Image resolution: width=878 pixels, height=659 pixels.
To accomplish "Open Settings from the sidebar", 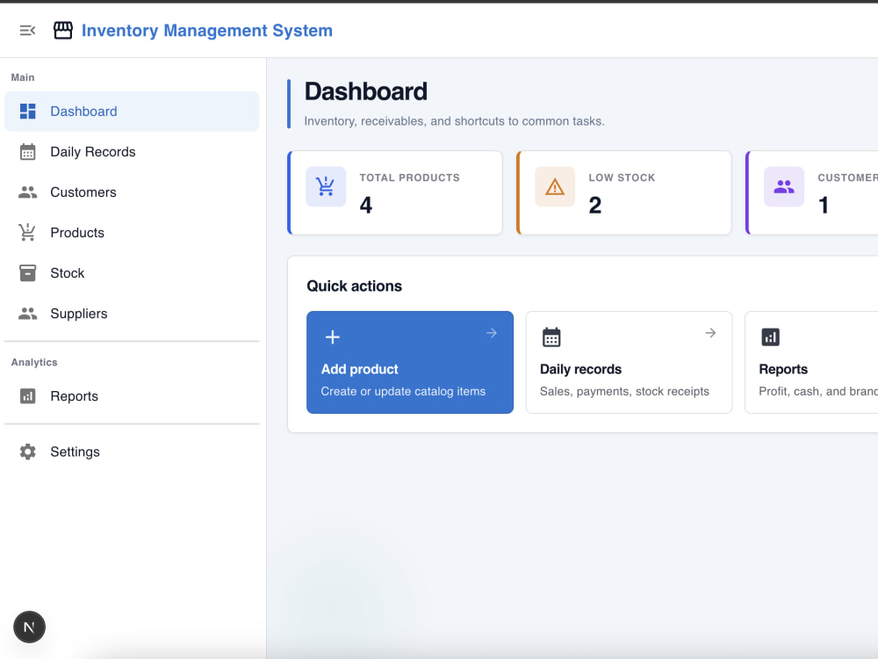I will [x=132, y=452].
